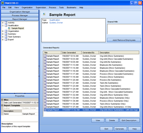This screenshot has width=143, height=133.
Task: Click the document icon of 10:14 AM report
Action: click(45, 56)
